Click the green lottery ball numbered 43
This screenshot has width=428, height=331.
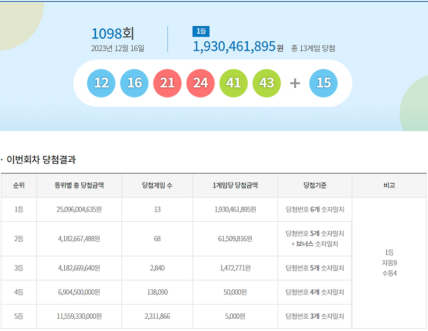point(266,83)
